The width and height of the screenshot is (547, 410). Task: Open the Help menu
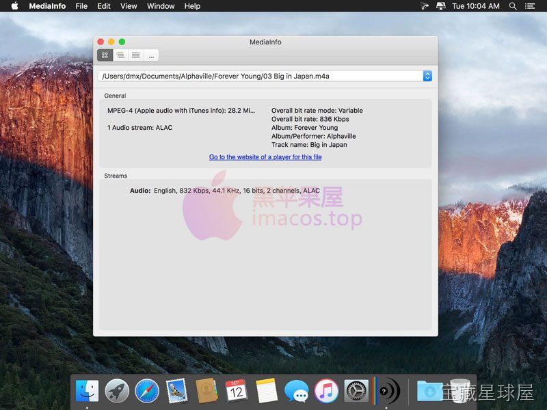click(x=192, y=6)
